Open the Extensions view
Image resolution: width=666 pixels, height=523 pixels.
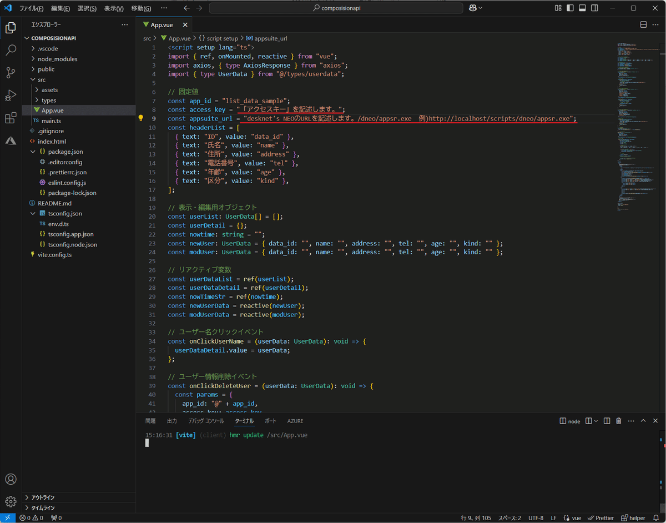(x=10, y=117)
